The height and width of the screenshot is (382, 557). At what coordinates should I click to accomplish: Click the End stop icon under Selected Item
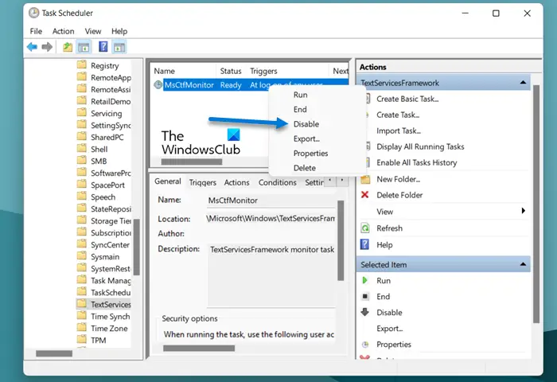[x=364, y=296]
